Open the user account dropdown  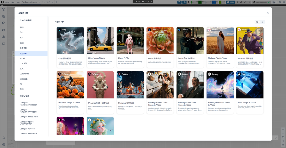[274, 2]
